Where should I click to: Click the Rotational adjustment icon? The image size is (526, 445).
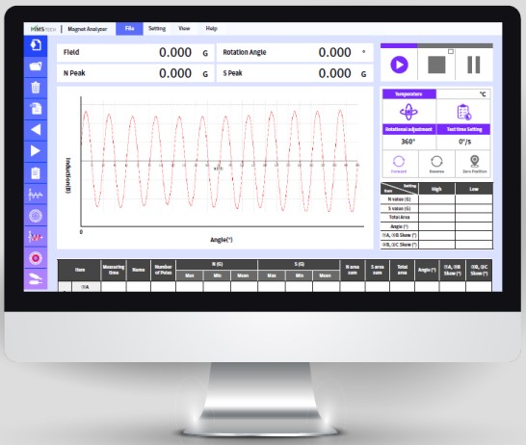[408, 112]
